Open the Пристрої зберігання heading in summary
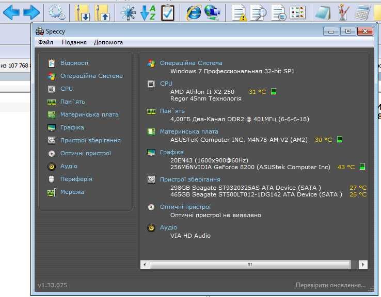This screenshot has width=381, height=297. pyautogui.click(x=190, y=179)
